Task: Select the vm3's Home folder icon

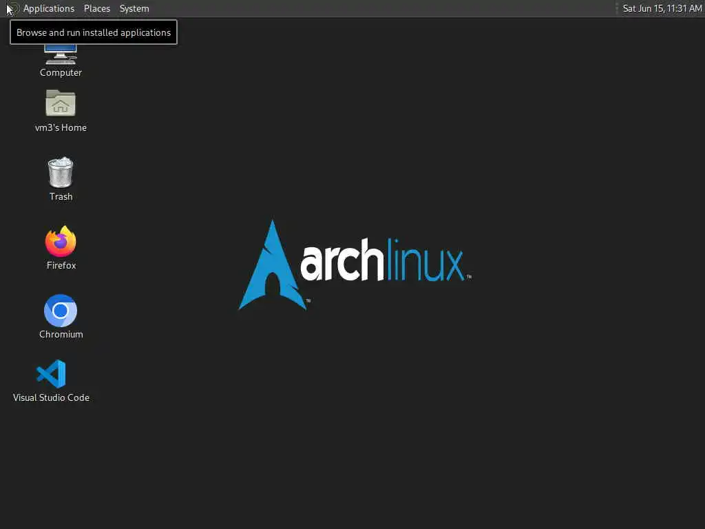Action: click(61, 103)
